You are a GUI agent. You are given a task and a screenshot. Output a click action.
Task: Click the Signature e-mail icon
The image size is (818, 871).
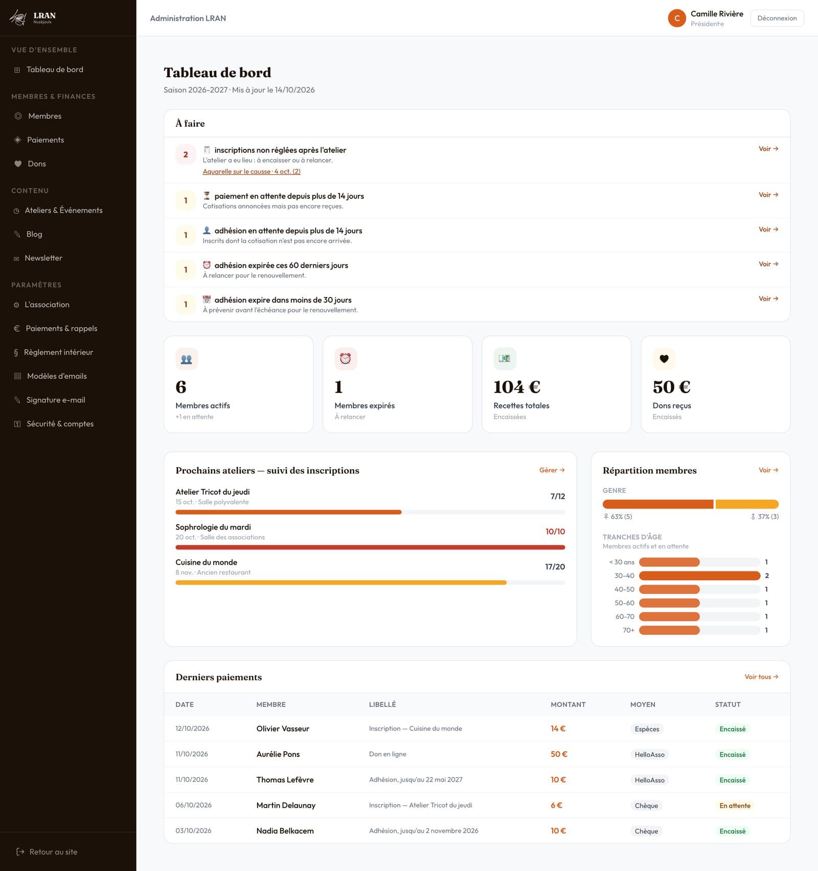[x=17, y=400]
